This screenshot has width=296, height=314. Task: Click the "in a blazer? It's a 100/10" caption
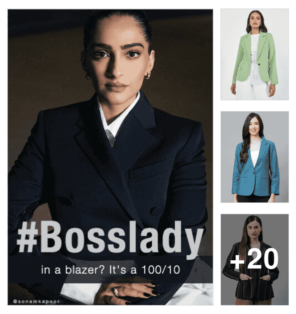pyautogui.click(x=111, y=270)
